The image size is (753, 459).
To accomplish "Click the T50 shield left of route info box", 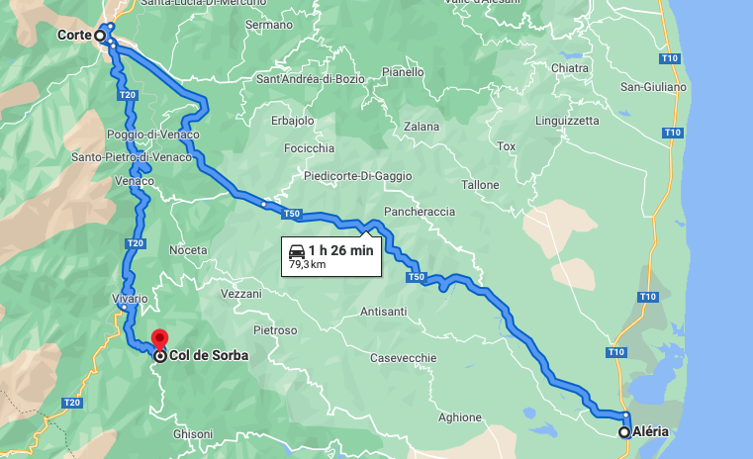I will click(x=292, y=214).
